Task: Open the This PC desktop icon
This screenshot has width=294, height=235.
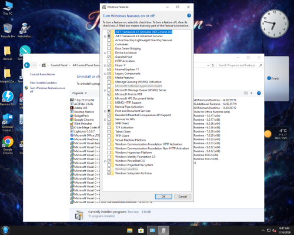Action: [8, 8]
